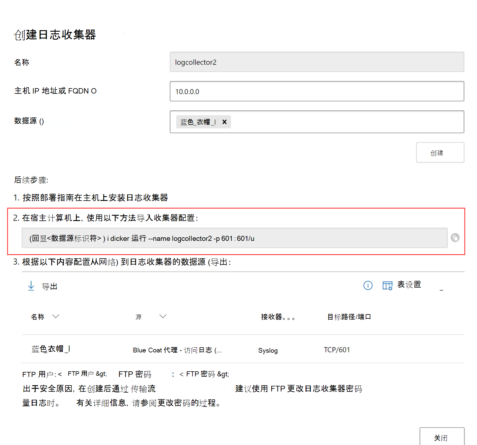Viewport: 477px width, 445px height.
Task: Click the 接收器 column header
Action: click(278, 317)
